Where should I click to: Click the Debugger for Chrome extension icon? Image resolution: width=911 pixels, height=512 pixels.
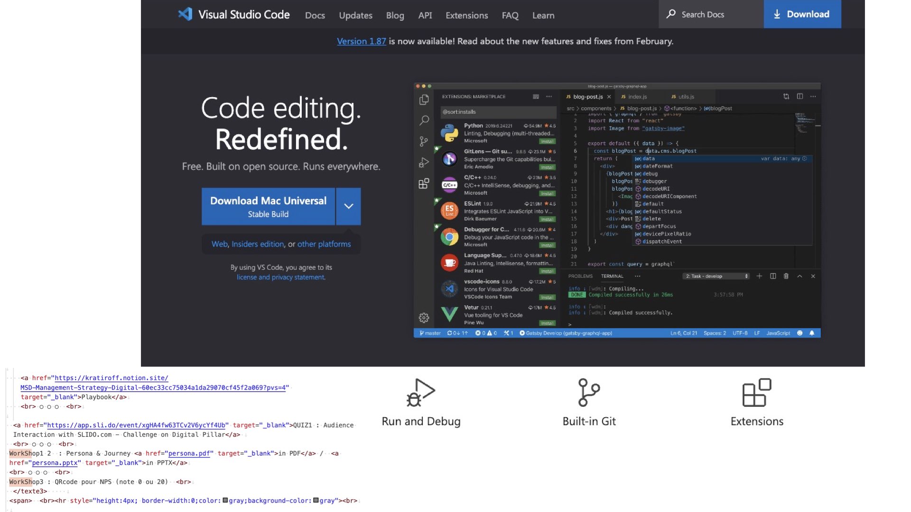coord(449,237)
